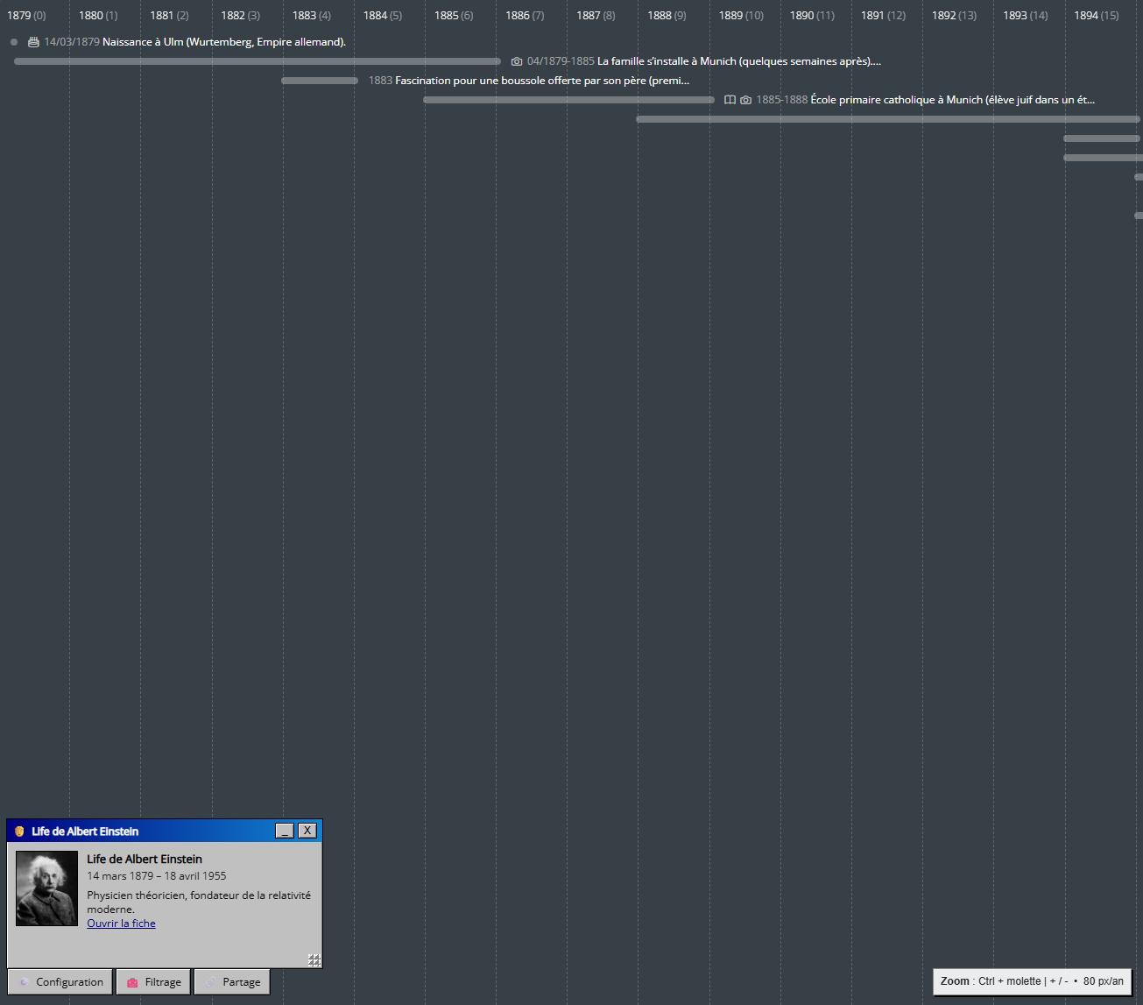Viewport: 1143px width, 1005px height.
Task: Open the Partage options
Action: [231, 981]
